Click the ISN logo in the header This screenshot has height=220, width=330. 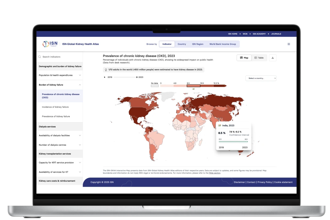50,44
